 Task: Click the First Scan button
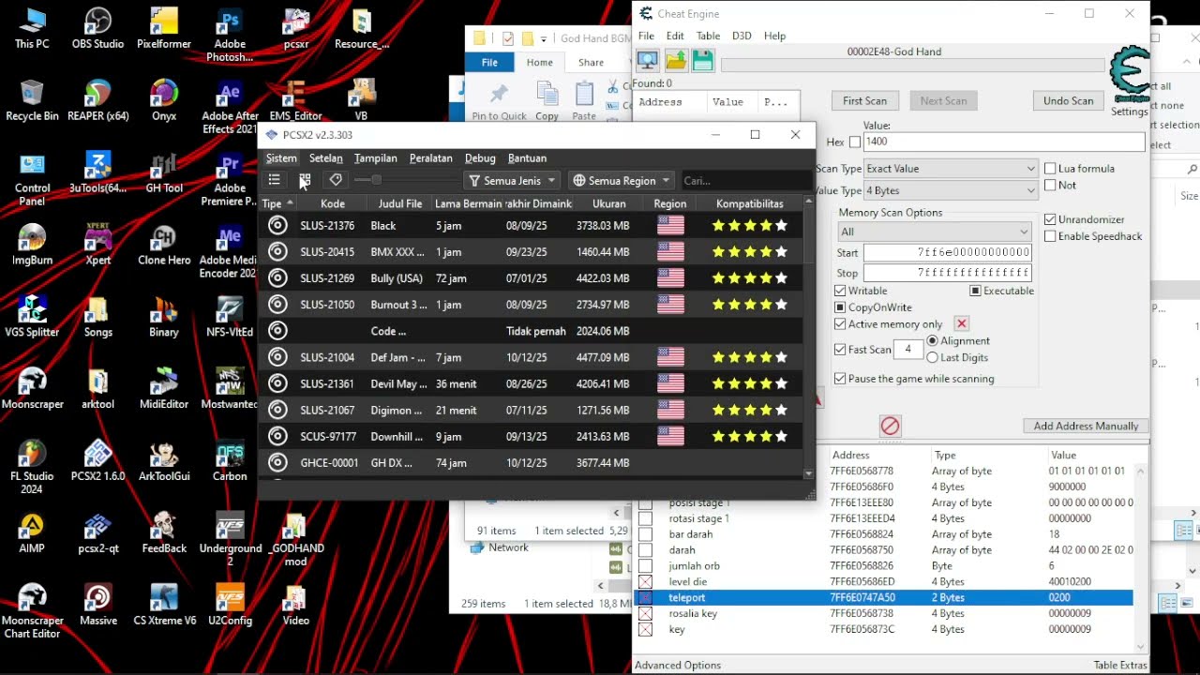click(864, 101)
